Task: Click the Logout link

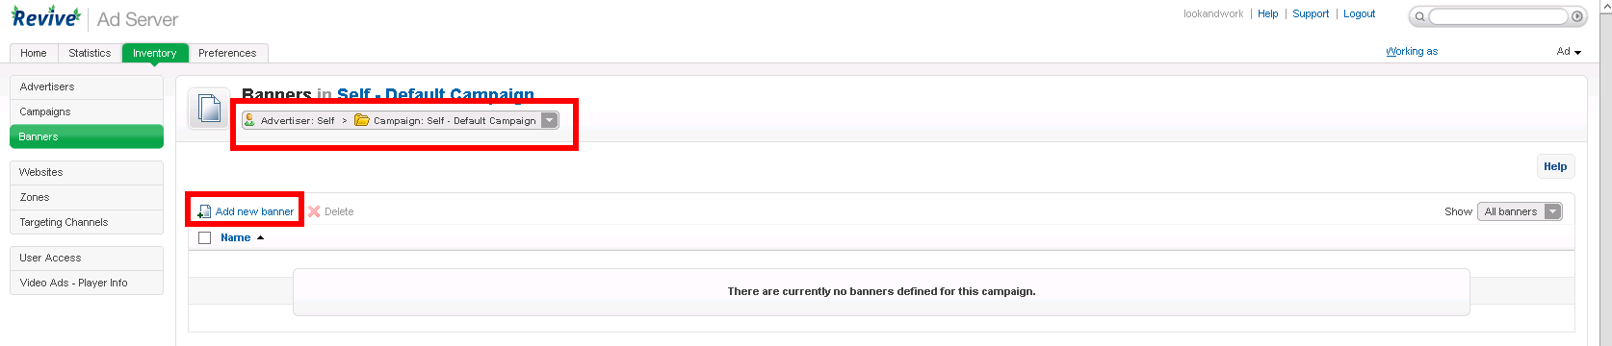Action: point(1359,13)
